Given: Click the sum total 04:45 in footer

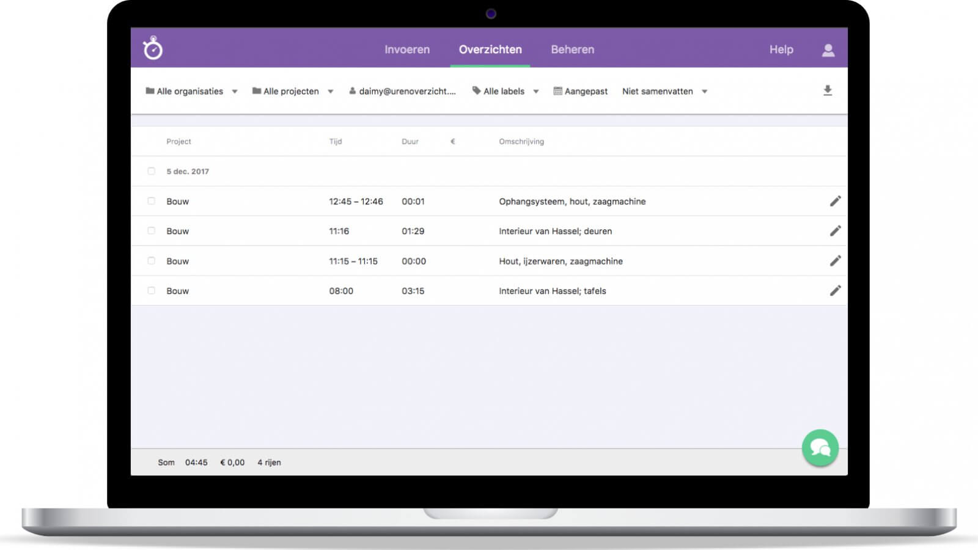Looking at the screenshot, I should (196, 463).
